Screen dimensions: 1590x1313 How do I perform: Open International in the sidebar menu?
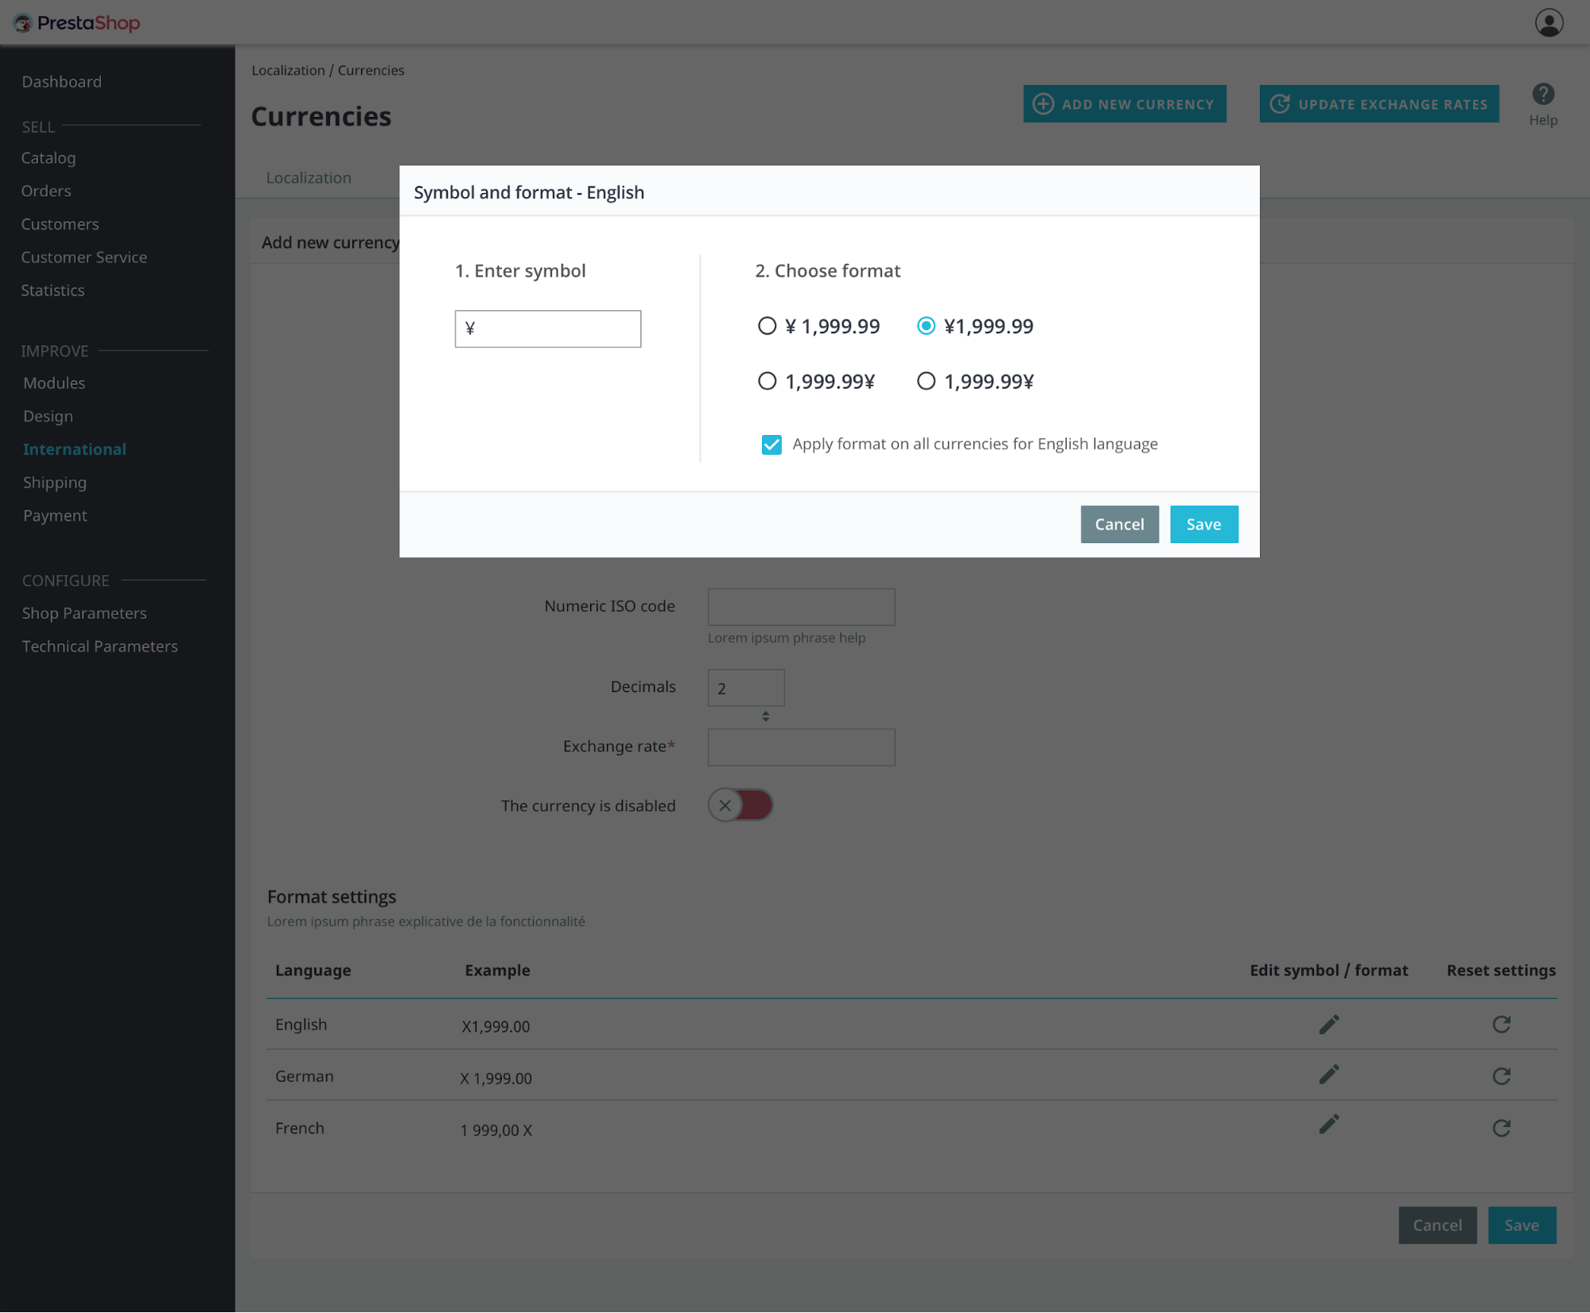pyautogui.click(x=75, y=449)
